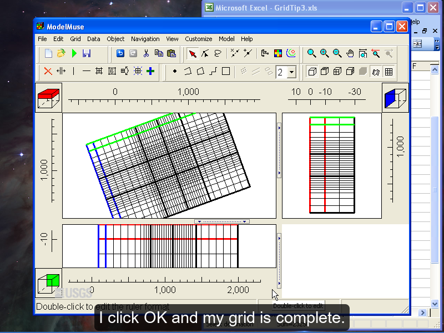Create a new model file

48,53
